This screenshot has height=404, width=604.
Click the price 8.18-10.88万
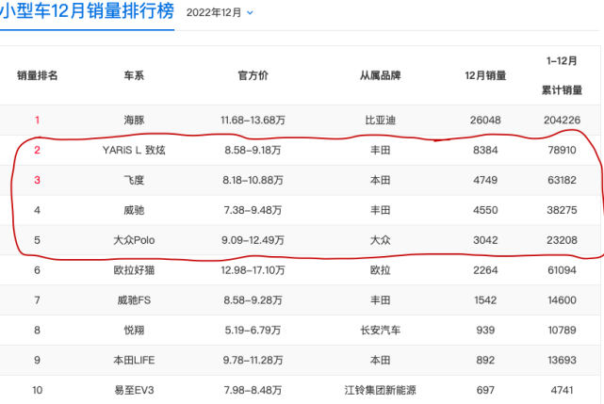(253, 180)
